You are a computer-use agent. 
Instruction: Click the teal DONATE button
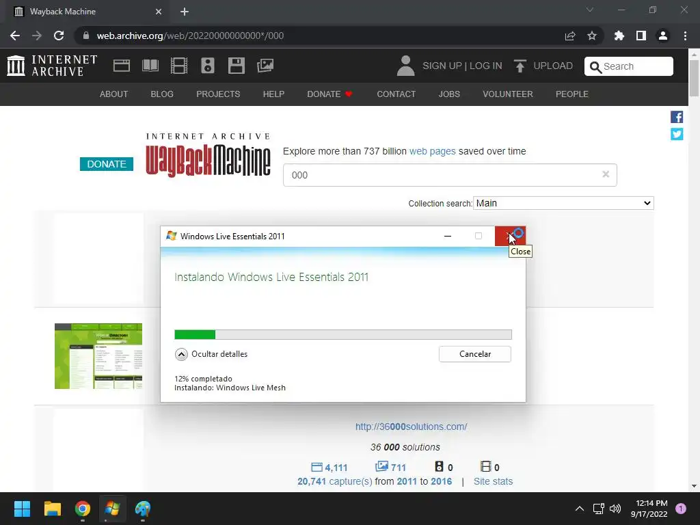[x=106, y=164]
